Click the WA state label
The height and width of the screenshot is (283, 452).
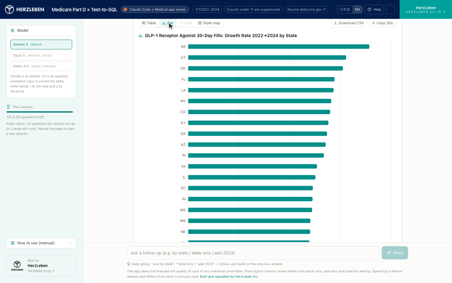pos(183,221)
